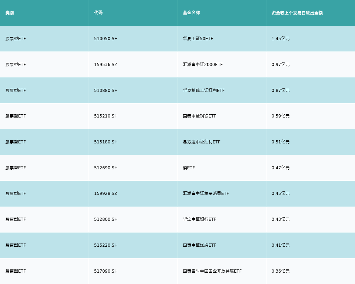
Task: Click 股票型ETF in the 512690.SH row
Action: point(16,168)
